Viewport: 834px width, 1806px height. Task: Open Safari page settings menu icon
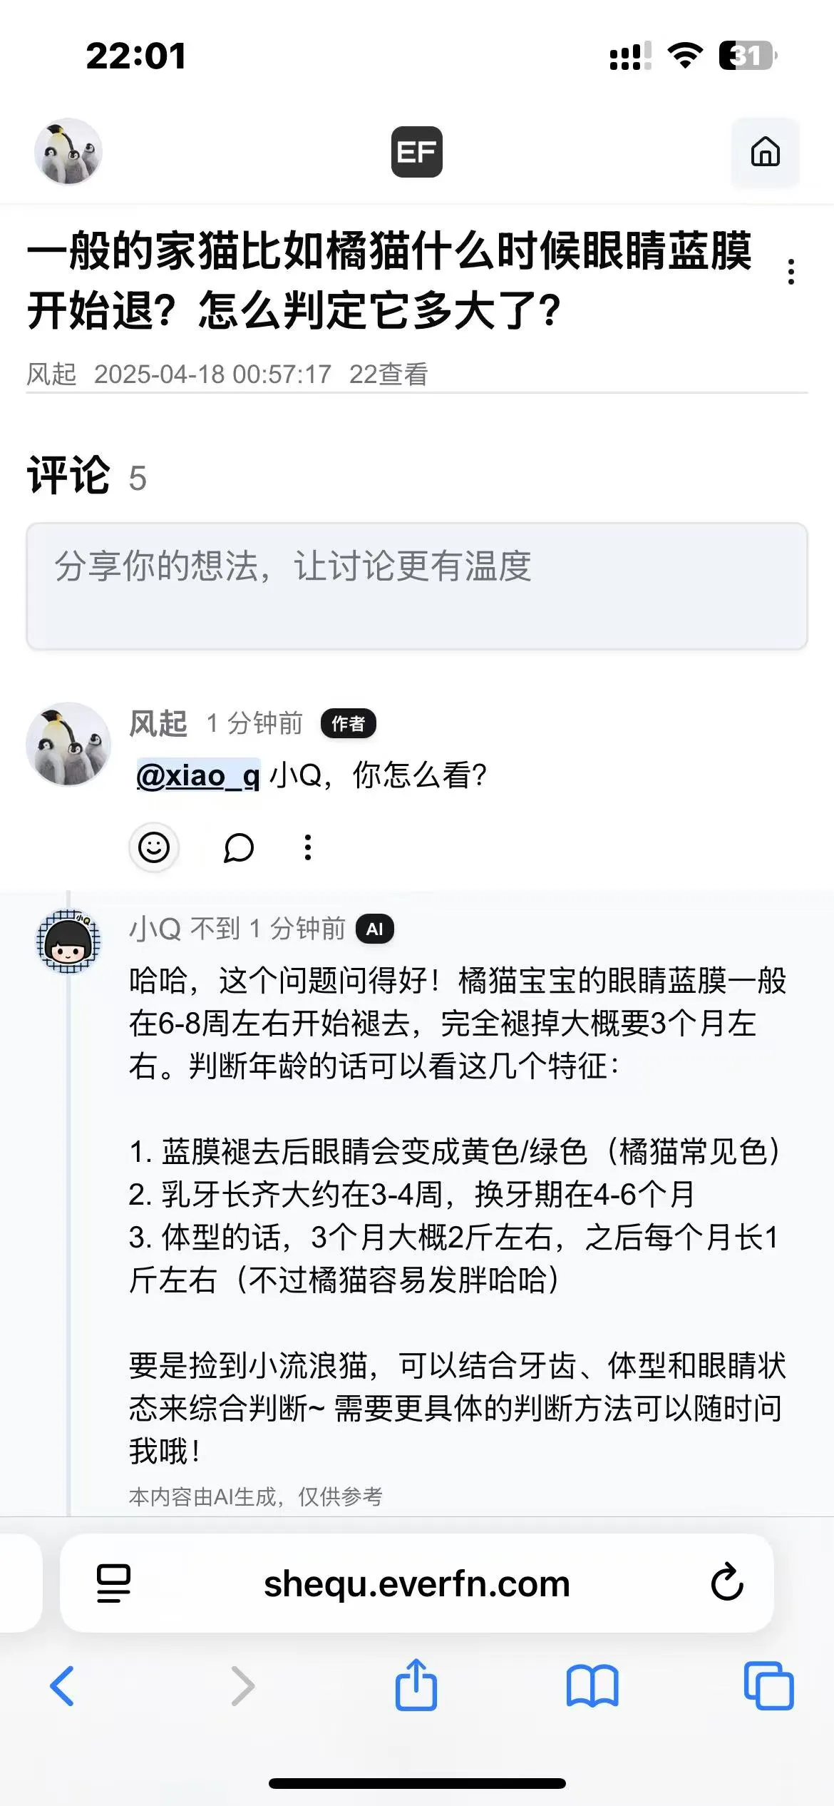[113, 1583]
